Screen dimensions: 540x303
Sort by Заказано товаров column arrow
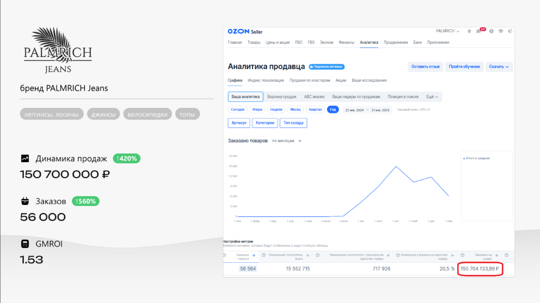coord(254,255)
